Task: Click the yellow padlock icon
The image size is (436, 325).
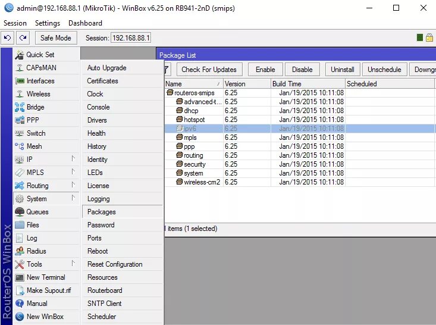Action: click(429, 37)
